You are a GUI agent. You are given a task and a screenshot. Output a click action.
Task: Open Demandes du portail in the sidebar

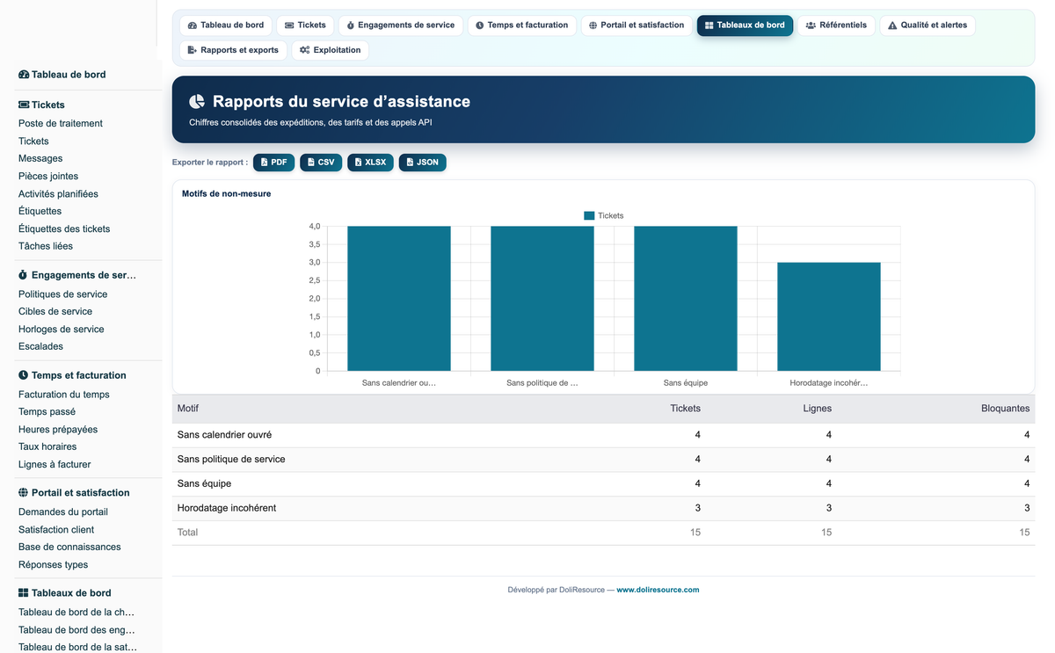(x=63, y=512)
